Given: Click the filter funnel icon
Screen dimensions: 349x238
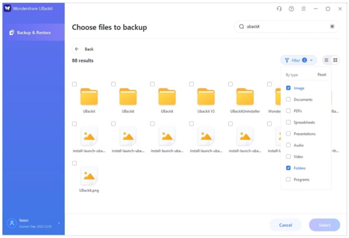Looking at the screenshot, I should pyautogui.click(x=287, y=60).
